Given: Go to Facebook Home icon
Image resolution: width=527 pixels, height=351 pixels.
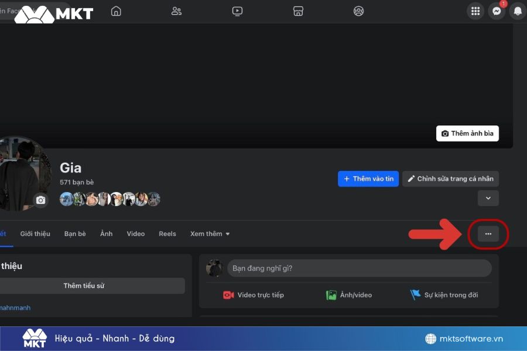Looking at the screenshot, I should [116, 11].
